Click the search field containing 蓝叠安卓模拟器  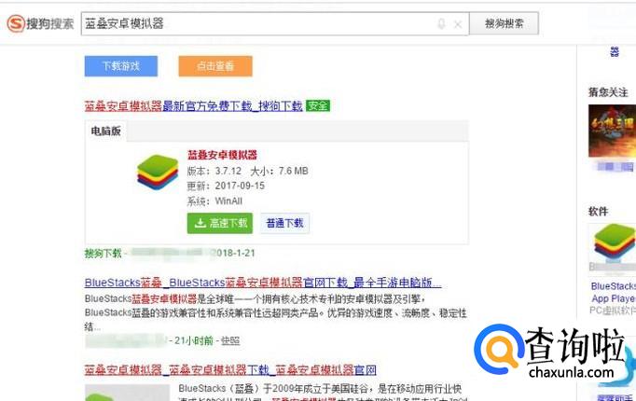pyautogui.click(x=275, y=24)
